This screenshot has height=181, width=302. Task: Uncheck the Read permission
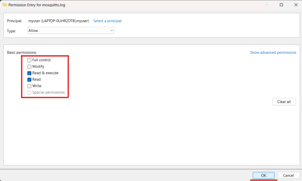[29, 79]
